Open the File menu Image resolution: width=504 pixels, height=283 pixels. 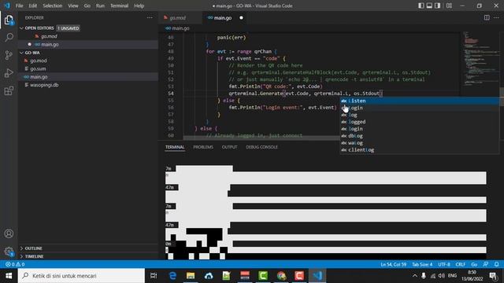pyautogui.click(x=19, y=6)
